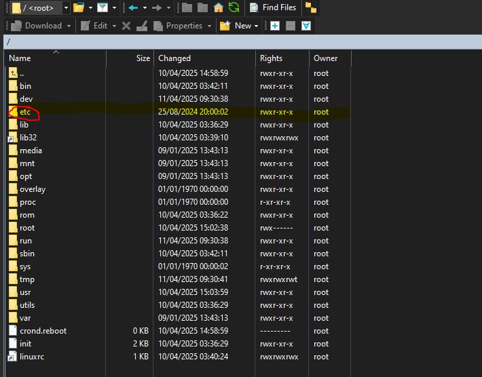Screen dimensions: 482x377
Task: Open the forward history dropdown arrow
Action: tap(168, 7)
